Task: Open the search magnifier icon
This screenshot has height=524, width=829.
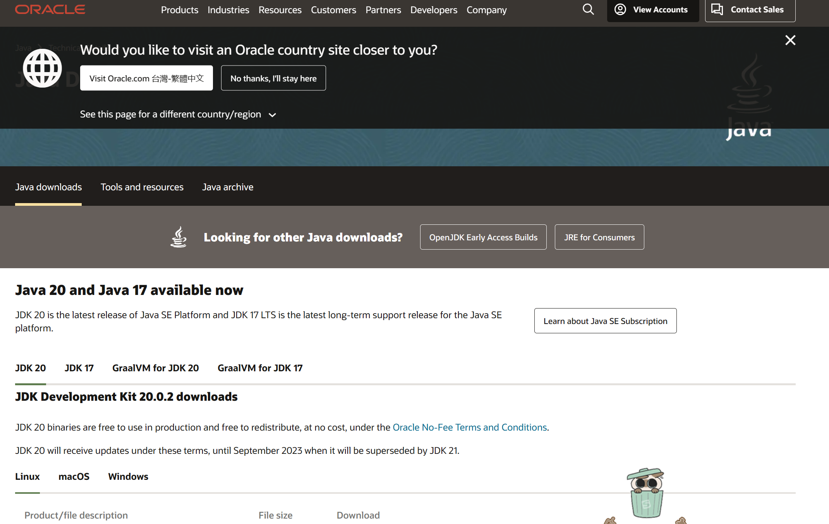Action: click(x=588, y=9)
